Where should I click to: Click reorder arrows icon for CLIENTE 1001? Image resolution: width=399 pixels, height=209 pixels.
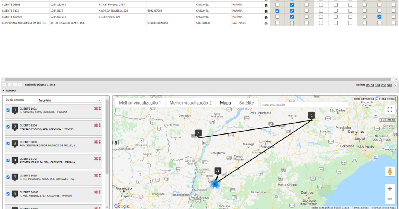[100, 108]
